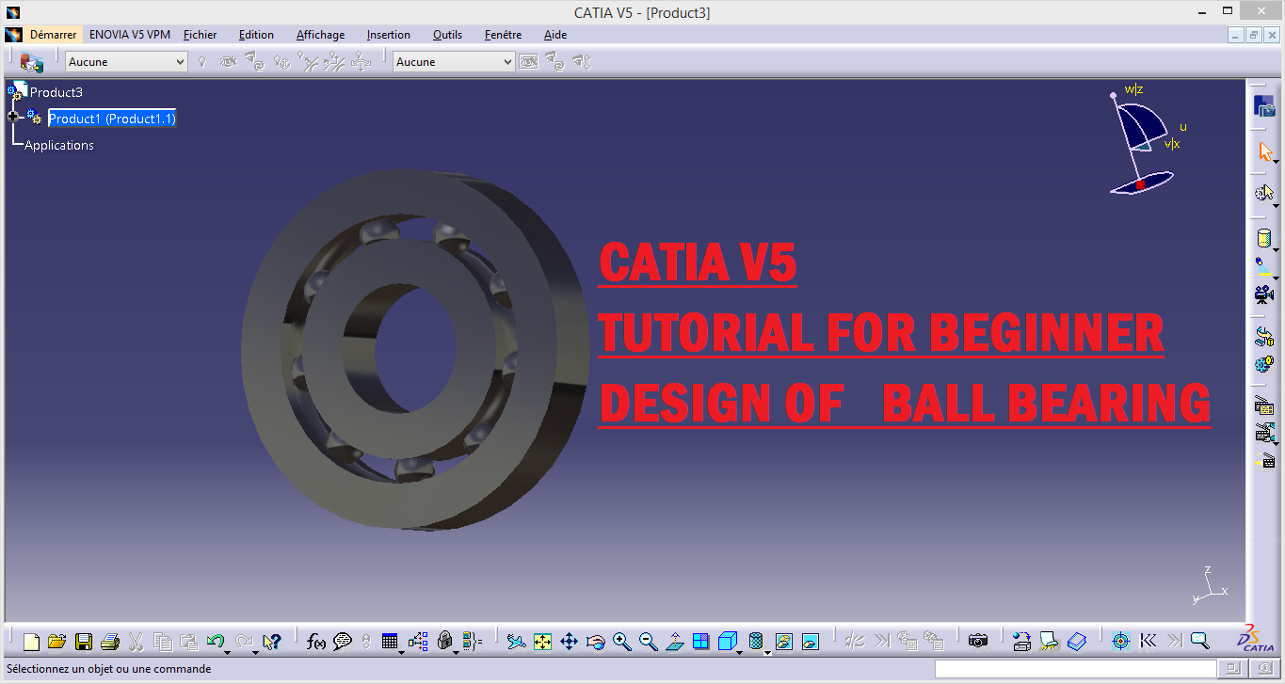Open the ENOVIA V5 VPM menu
The width and height of the screenshot is (1285, 684).
(x=130, y=35)
